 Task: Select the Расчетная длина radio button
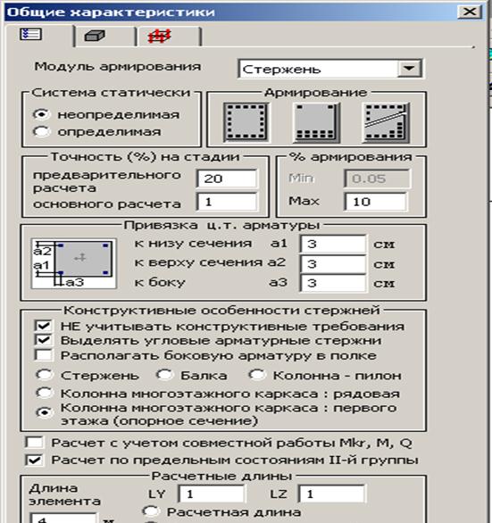click(x=151, y=511)
